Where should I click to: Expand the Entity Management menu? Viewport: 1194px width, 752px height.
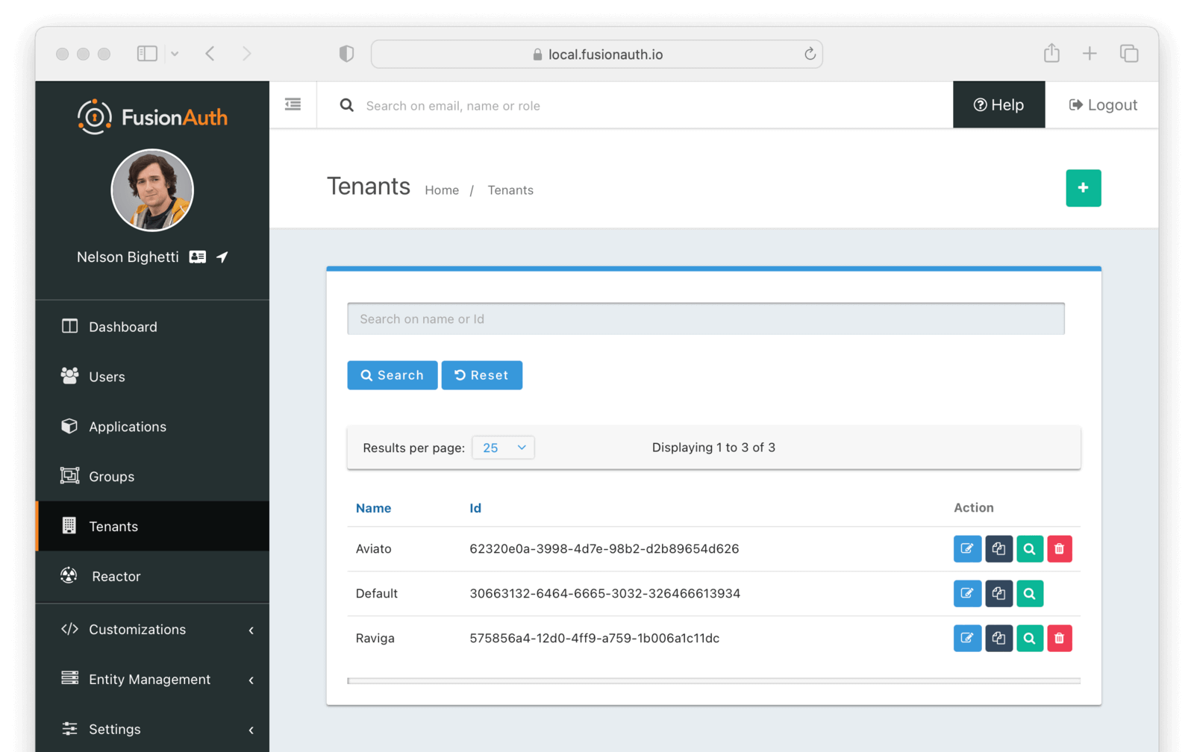[x=152, y=680]
